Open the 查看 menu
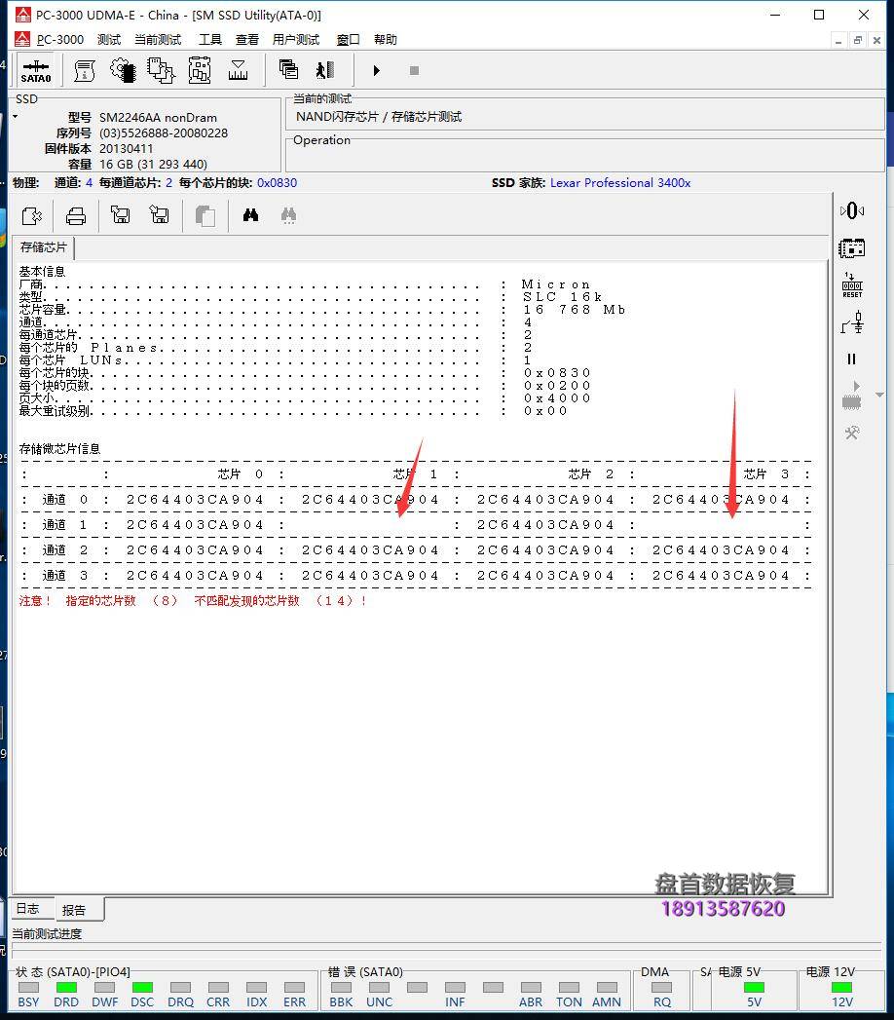This screenshot has height=1020, width=894. pos(247,40)
